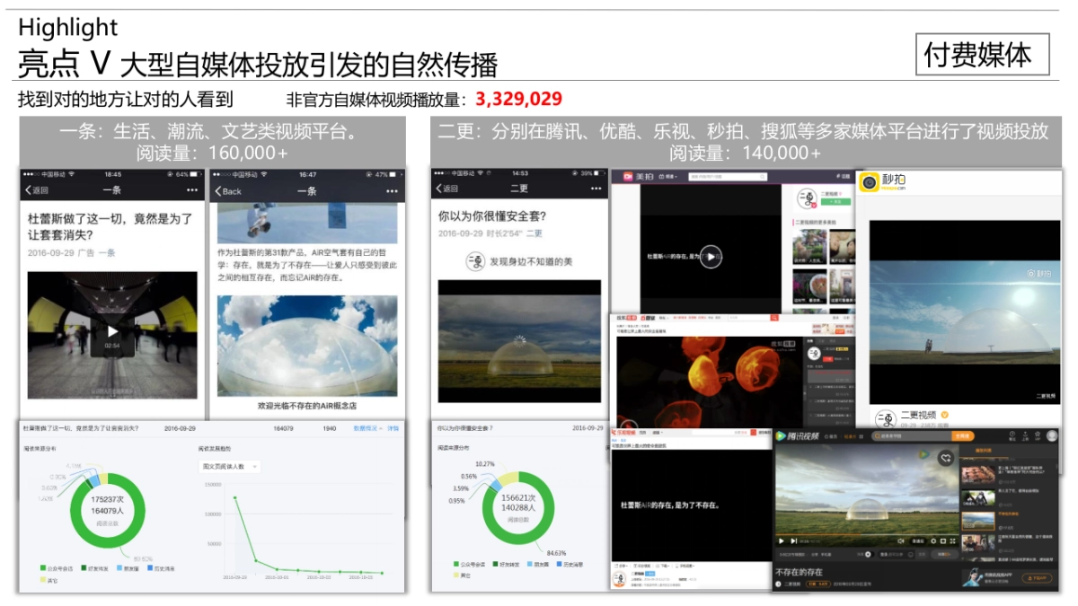Enter fullscreen on the 腾讯视频 player
Screen dimensions: 1078x606
[x=953, y=540]
